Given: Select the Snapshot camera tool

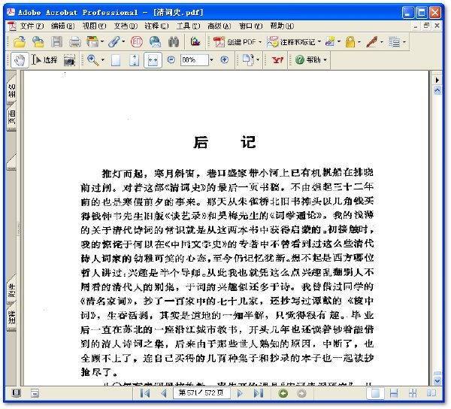Looking at the screenshot, I should [x=69, y=60].
